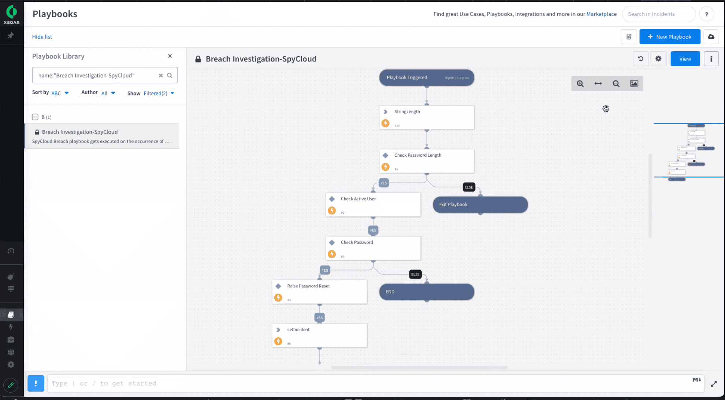Image resolution: width=725 pixels, height=400 pixels.
Task: Collapse the B (1) group in the library
Action: click(x=36, y=117)
